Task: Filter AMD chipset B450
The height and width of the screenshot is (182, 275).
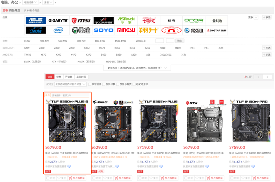Action: (x=104, y=55)
